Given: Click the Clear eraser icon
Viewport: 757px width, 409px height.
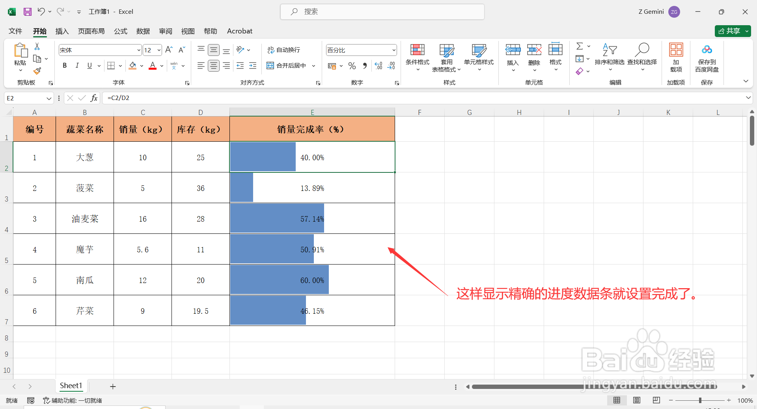Looking at the screenshot, I should 580,71.
